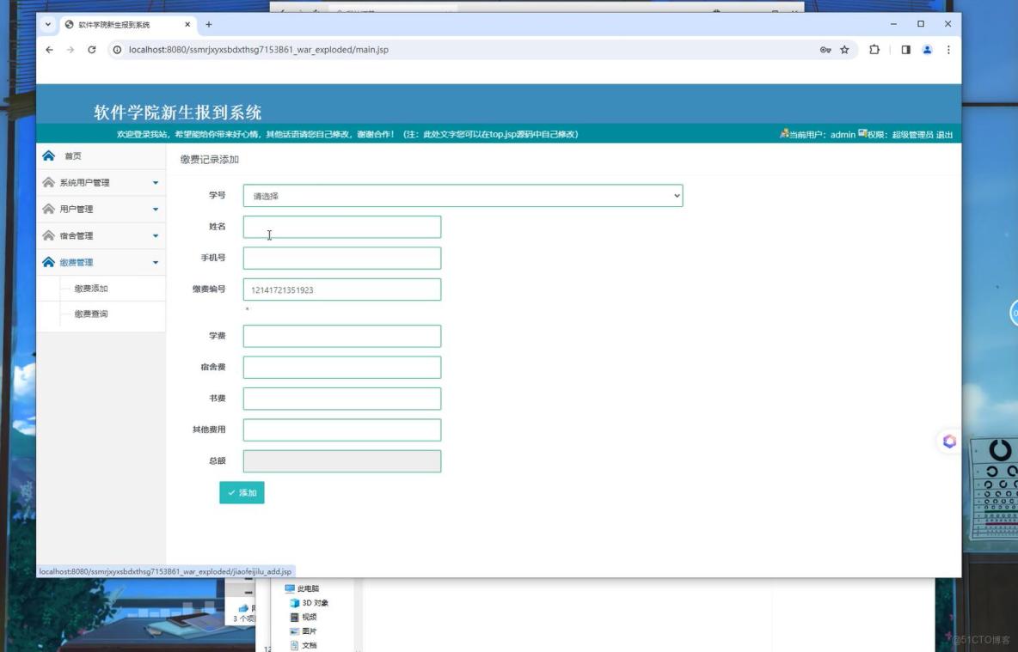The image size is (1018, 652).
Task: Click the browser reload icon
Action: click(x=90, y=50)
